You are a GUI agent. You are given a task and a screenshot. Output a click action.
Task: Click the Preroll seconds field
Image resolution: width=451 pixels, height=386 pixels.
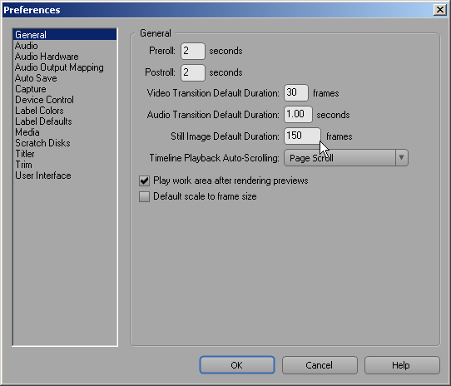(193, 51)
